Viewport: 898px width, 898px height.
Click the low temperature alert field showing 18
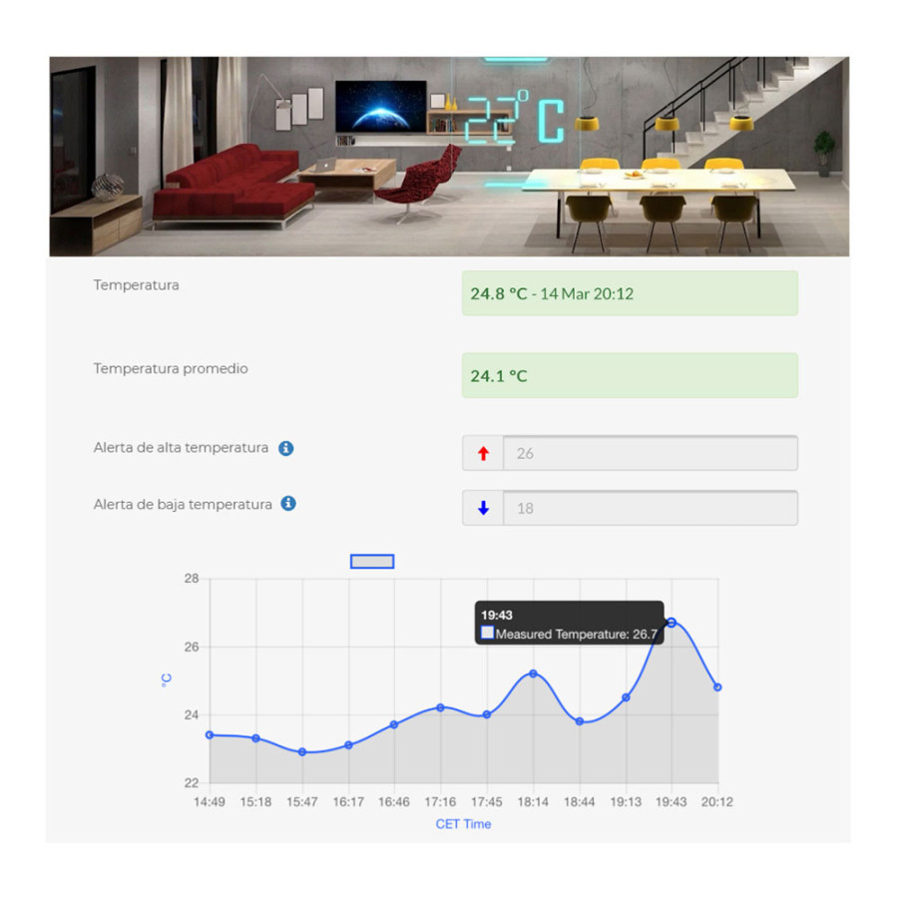click(x=650, y=508)
